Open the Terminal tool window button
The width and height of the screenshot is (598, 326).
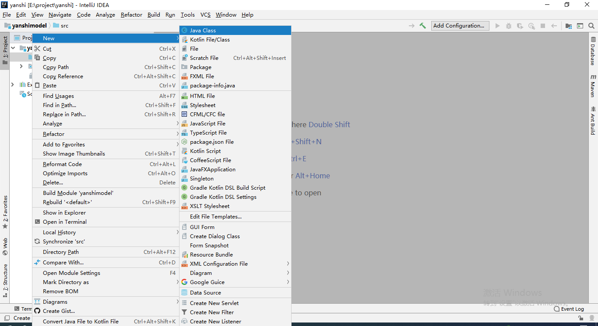click(23, 309)
